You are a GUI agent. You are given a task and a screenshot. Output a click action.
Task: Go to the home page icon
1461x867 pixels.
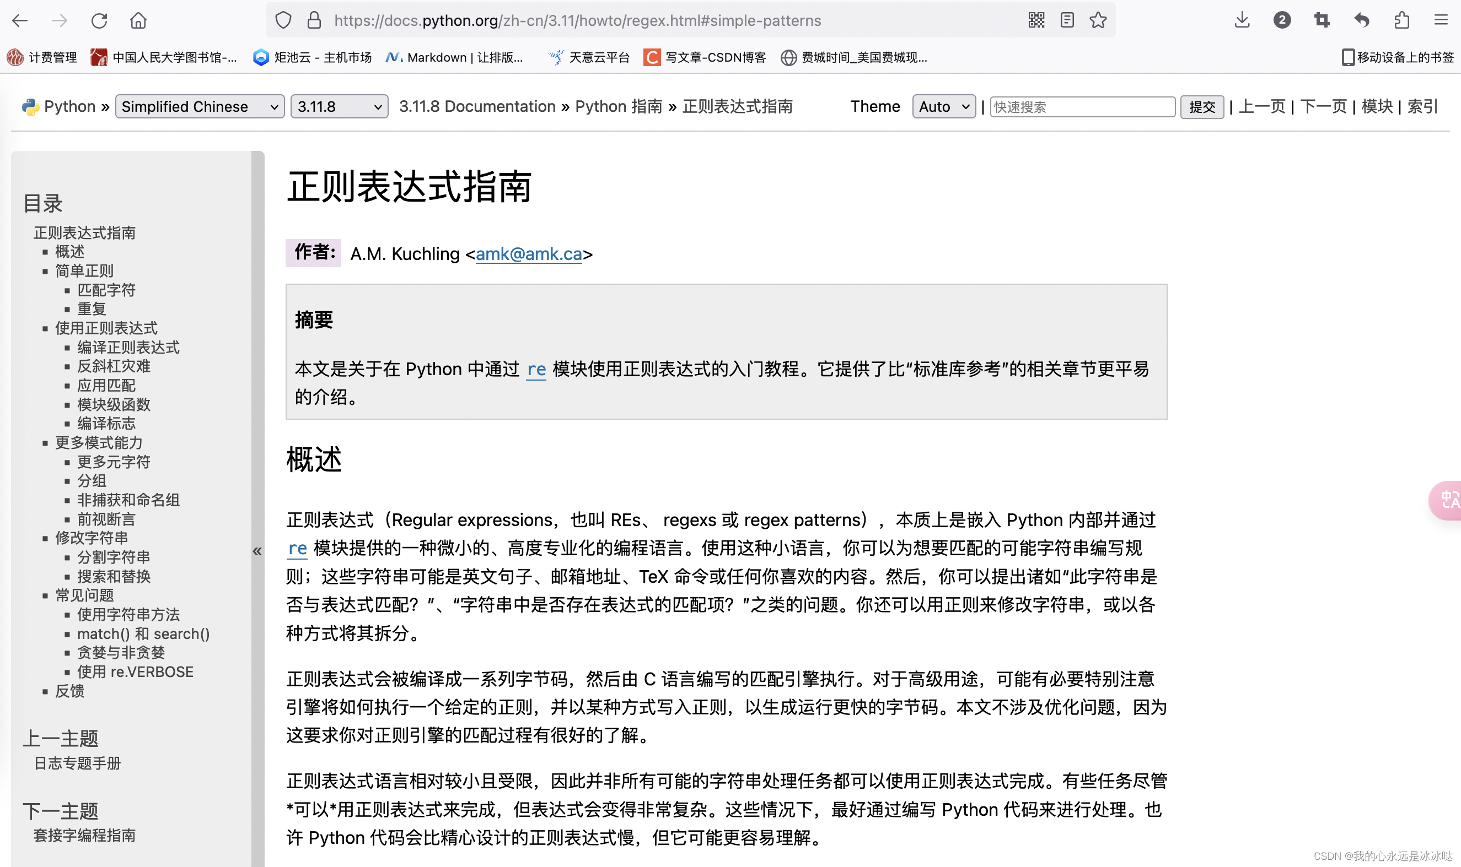pyautogui.click(x=138, y=20)
